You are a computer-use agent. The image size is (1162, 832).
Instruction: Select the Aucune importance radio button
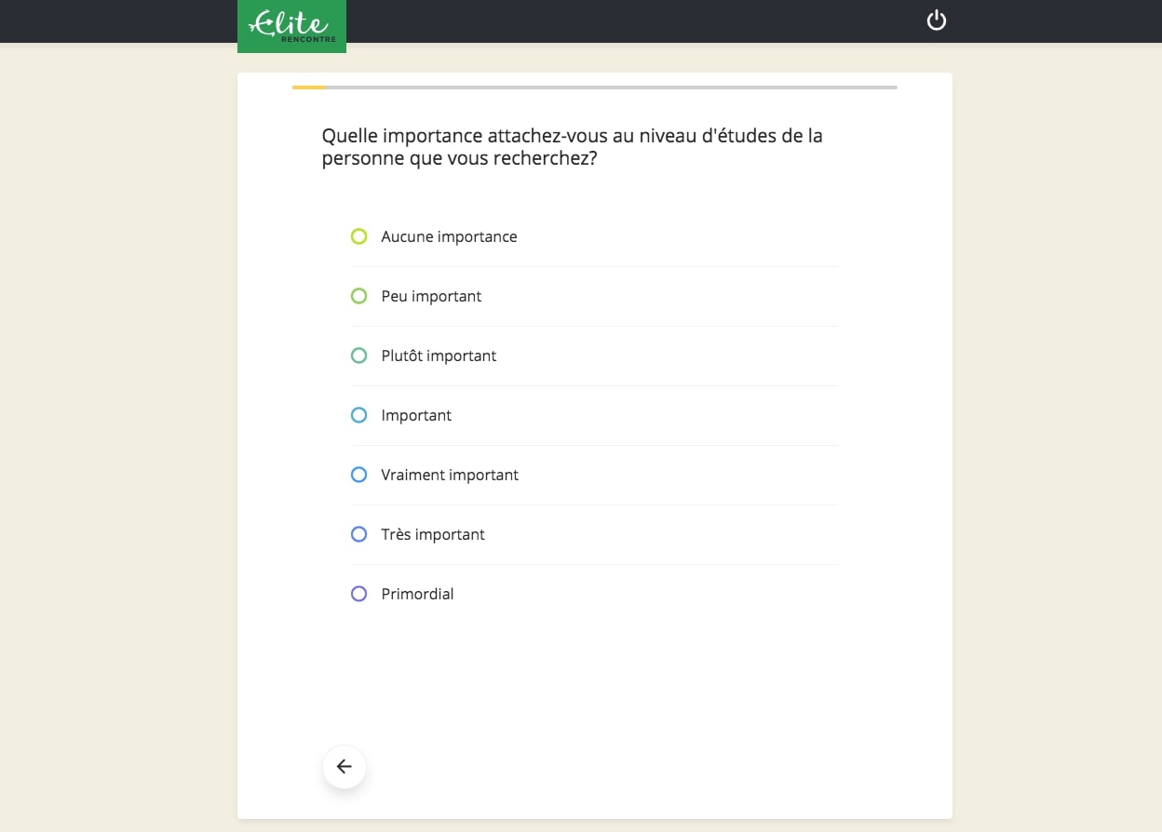[x=358, y=236]
